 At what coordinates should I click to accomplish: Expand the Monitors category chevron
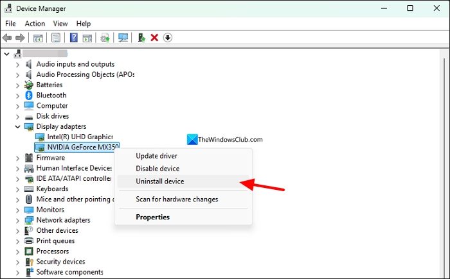[x=17, y=210]
